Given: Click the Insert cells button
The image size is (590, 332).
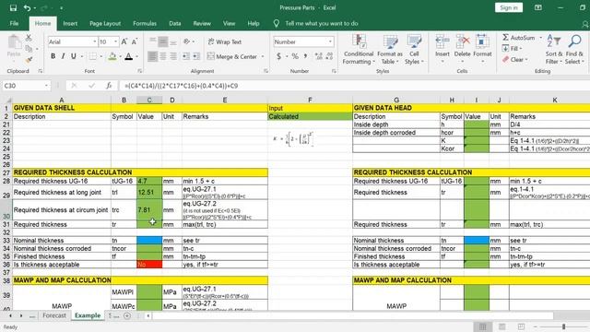Looking at the screenshot, I should [442, 49].
